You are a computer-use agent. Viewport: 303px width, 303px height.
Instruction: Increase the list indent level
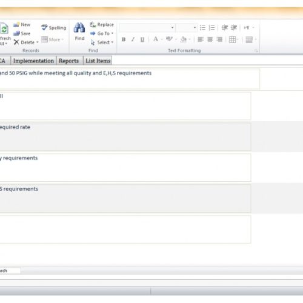pyautogui.click(x=234, y=27)
